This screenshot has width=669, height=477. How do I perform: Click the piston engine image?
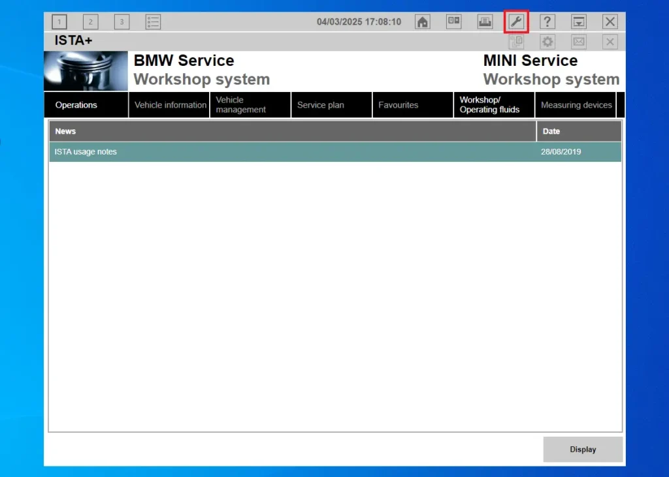tap(86, 71)
